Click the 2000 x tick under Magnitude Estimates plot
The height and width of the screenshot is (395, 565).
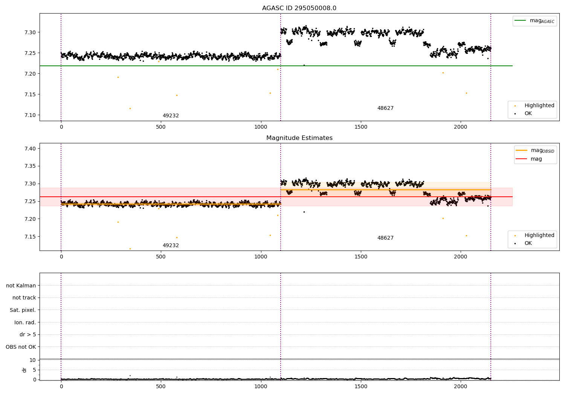click(461, 257)
